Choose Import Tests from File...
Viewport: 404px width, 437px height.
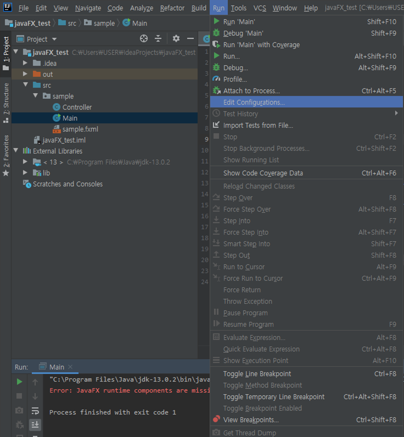tap(306, 126)
